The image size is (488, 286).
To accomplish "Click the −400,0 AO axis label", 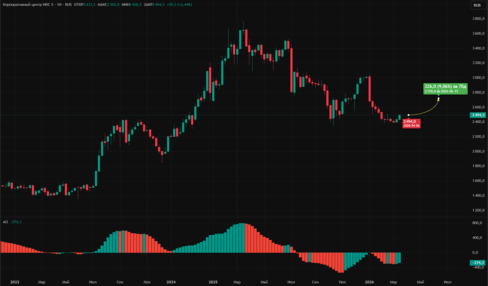I will point(478,267).
